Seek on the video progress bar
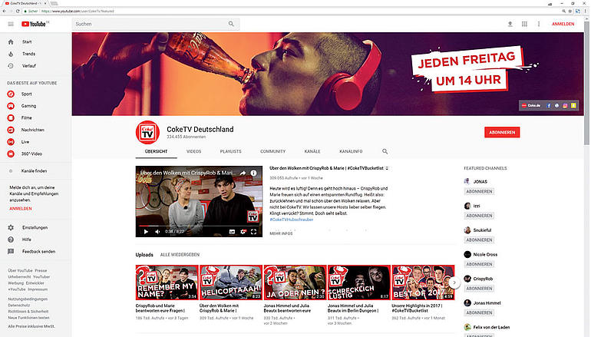 [199, 226]
